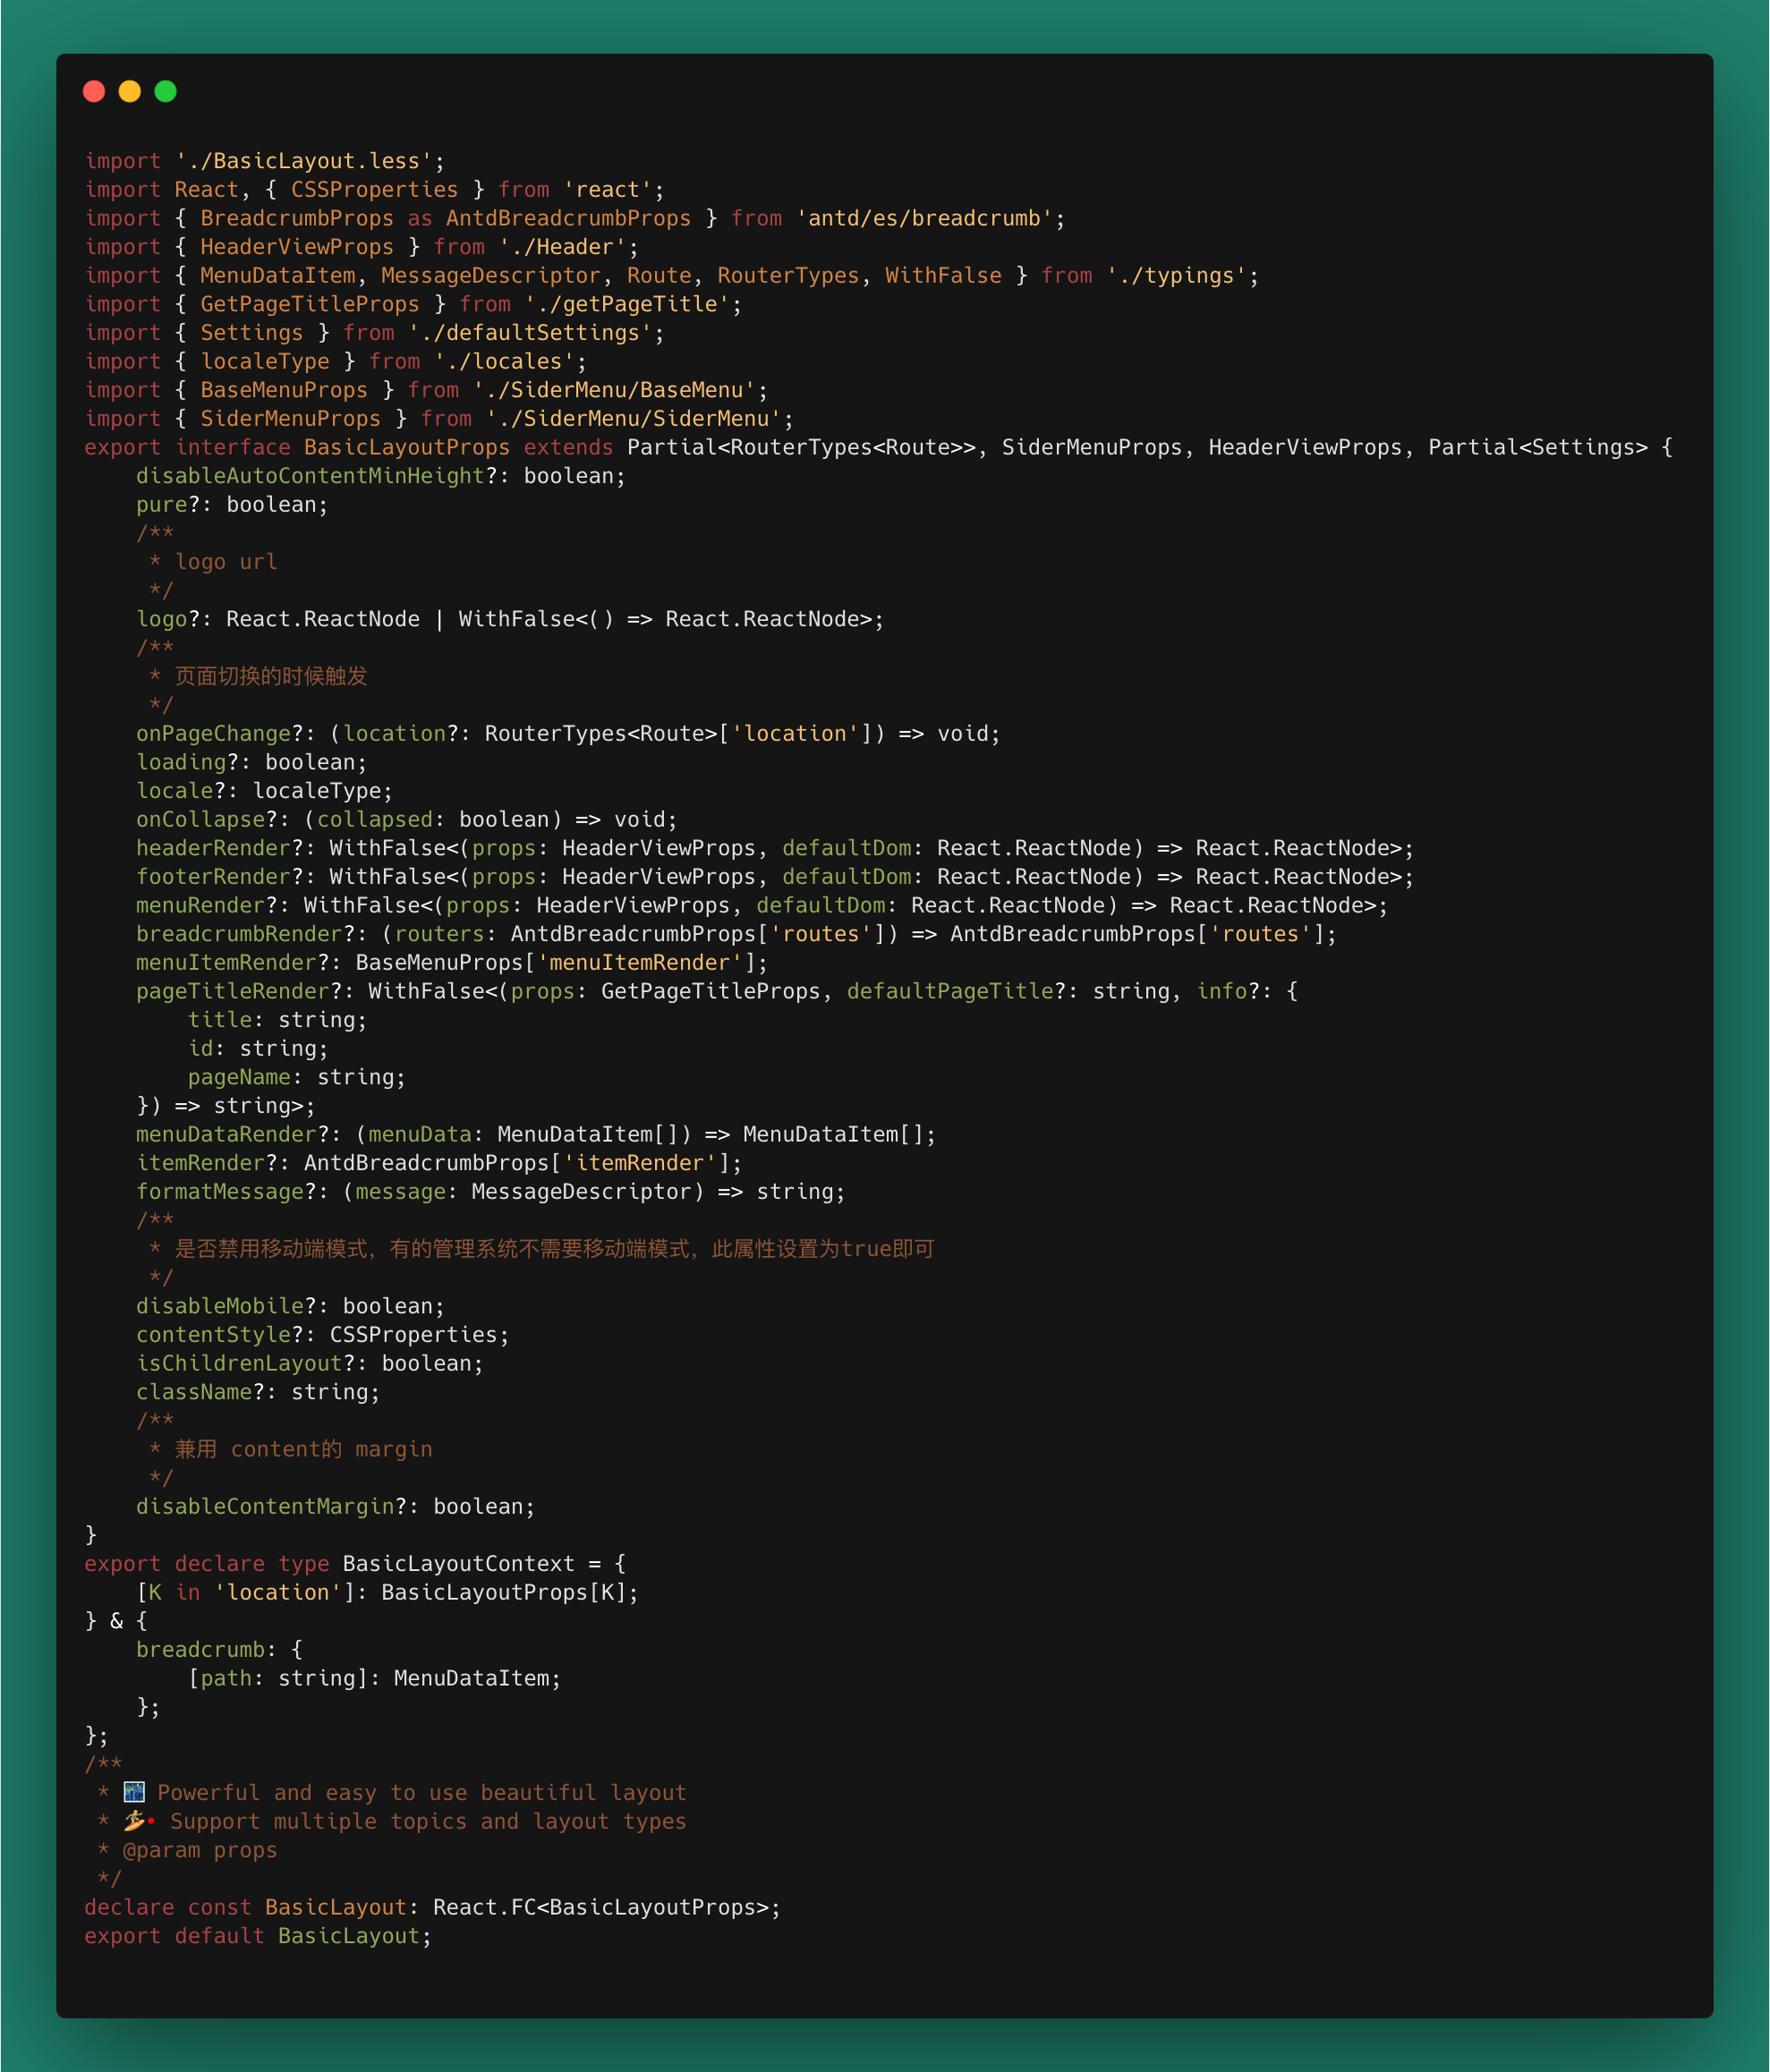This screenshot has width=1770, height=2072.
Task: Click the 'antd/es/breadcrumb' import path
Action: (924, 218)
